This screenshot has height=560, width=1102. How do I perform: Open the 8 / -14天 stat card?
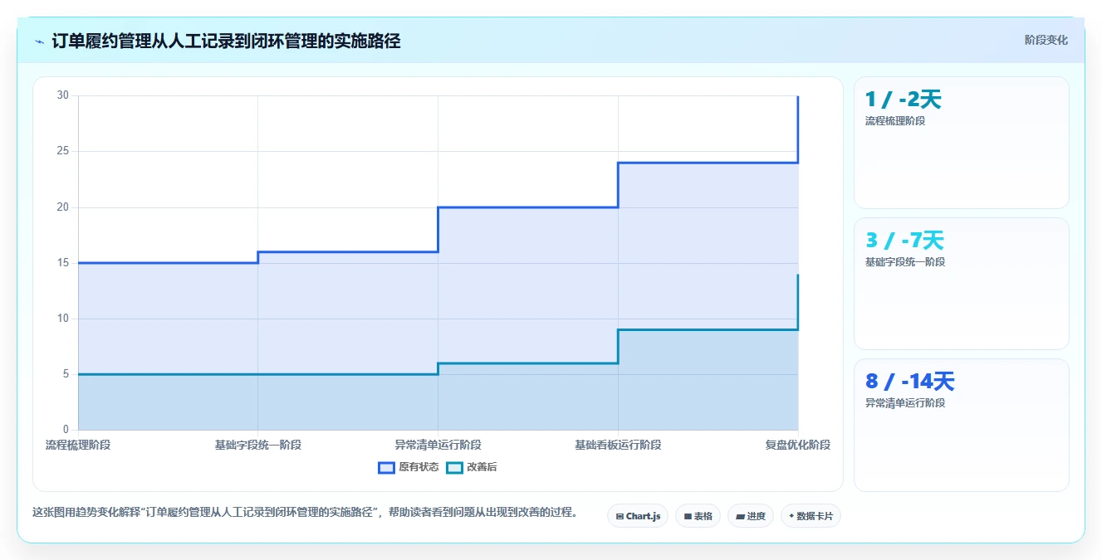tap(961, 425)
